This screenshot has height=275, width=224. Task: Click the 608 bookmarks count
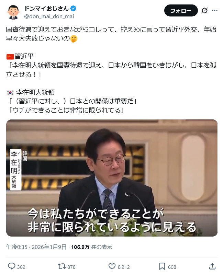(x=172, y=267)
